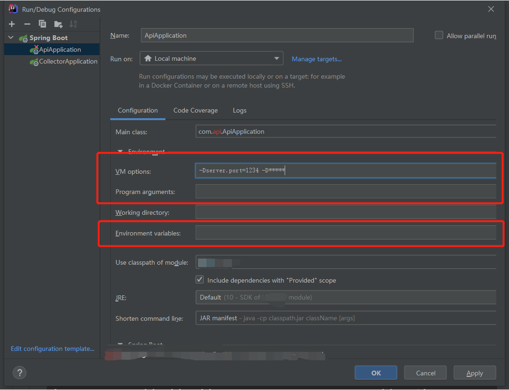Switch to the Code Coverage tab
Viewport: 509px width, 390px height.
[x=196, y=110]
